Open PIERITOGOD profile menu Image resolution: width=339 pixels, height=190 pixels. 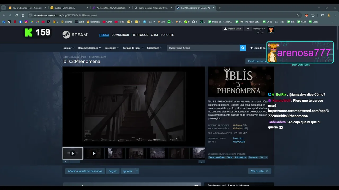click(x=140, y=35)
